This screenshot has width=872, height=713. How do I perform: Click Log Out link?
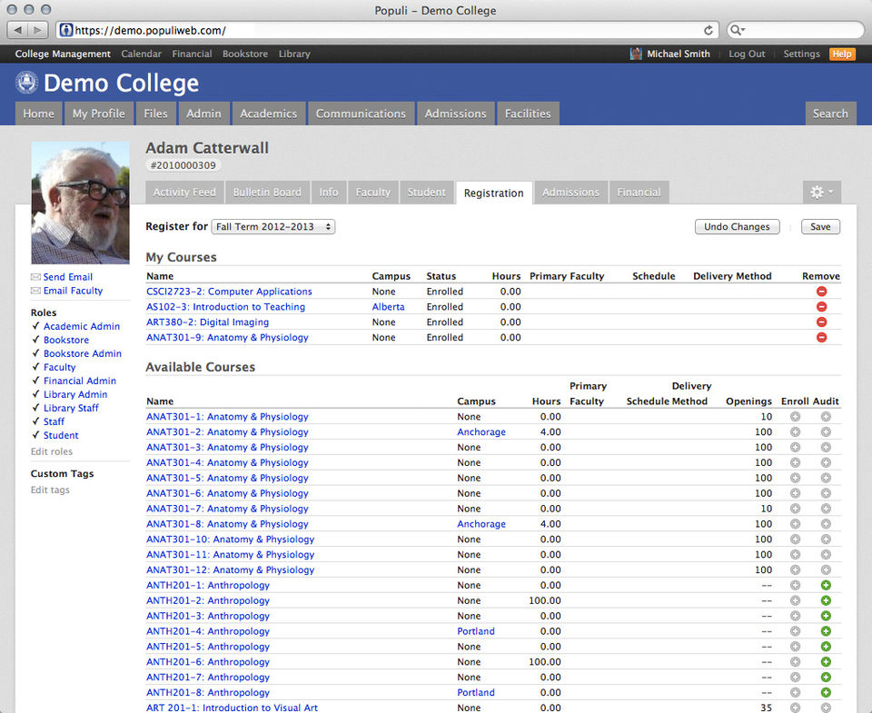click(x=747, y=54)
